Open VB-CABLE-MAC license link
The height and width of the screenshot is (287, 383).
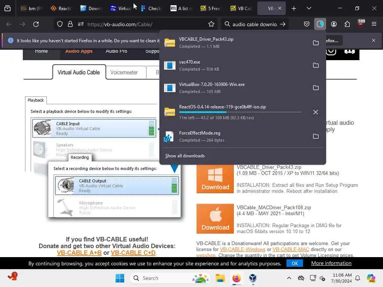tap(291, 249)
